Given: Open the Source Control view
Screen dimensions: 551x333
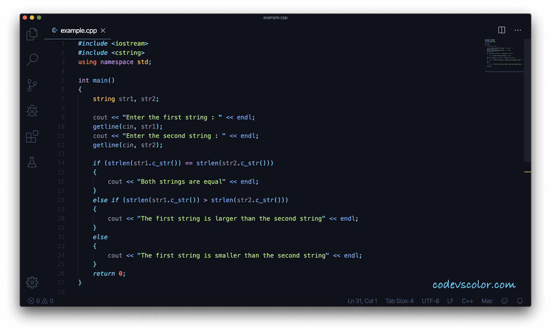Looking at the screenshot, I should 32,85.
